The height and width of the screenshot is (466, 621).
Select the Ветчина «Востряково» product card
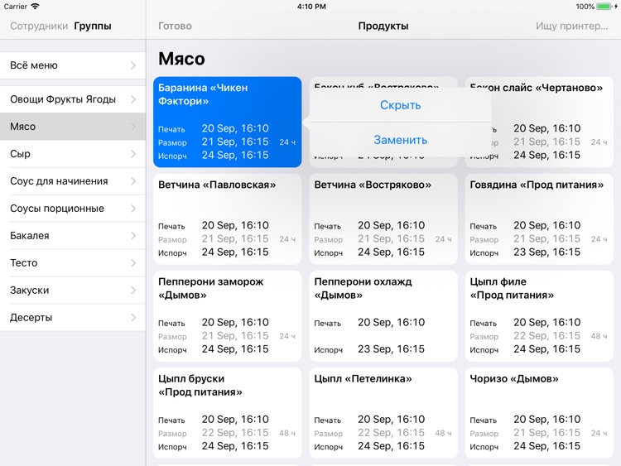coord(383,219)
